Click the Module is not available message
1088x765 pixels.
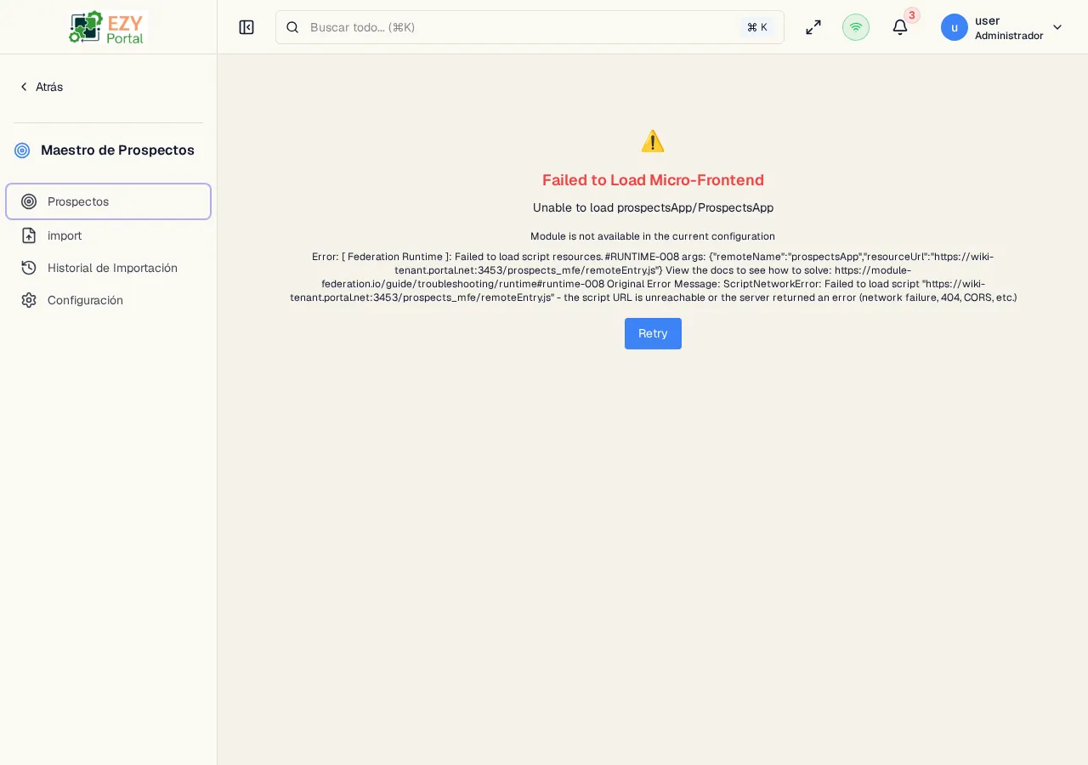pos(653,236)
